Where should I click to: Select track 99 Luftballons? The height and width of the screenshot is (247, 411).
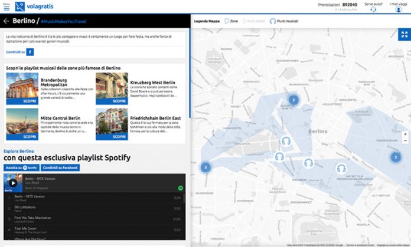pos(93,209)
